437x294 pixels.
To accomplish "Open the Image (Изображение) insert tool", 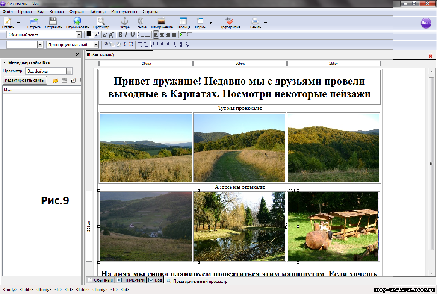I will click(162, 21).
